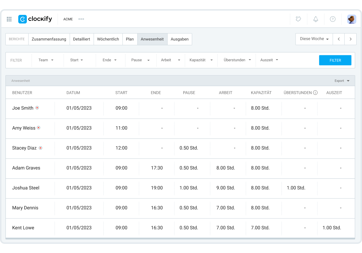This screenshot has height=253, width=362.
Task: Switch to the Ausgaben tab
Action: tap(180, 39)
